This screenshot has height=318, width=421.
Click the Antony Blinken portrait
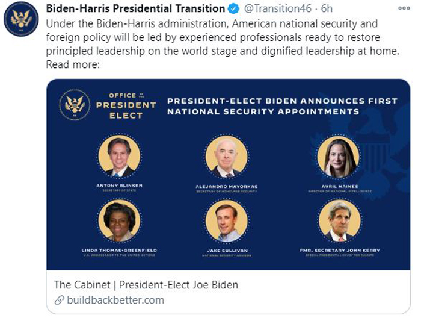click(119, 157)
